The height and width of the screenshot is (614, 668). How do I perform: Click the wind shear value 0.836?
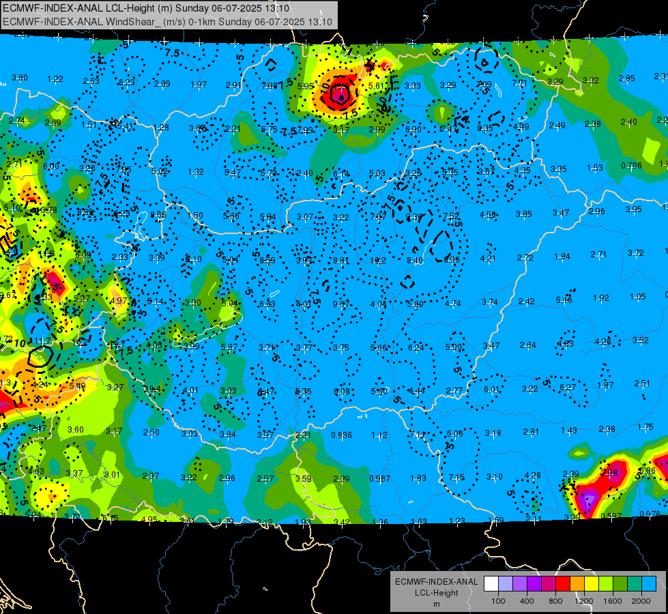(342, 435)
